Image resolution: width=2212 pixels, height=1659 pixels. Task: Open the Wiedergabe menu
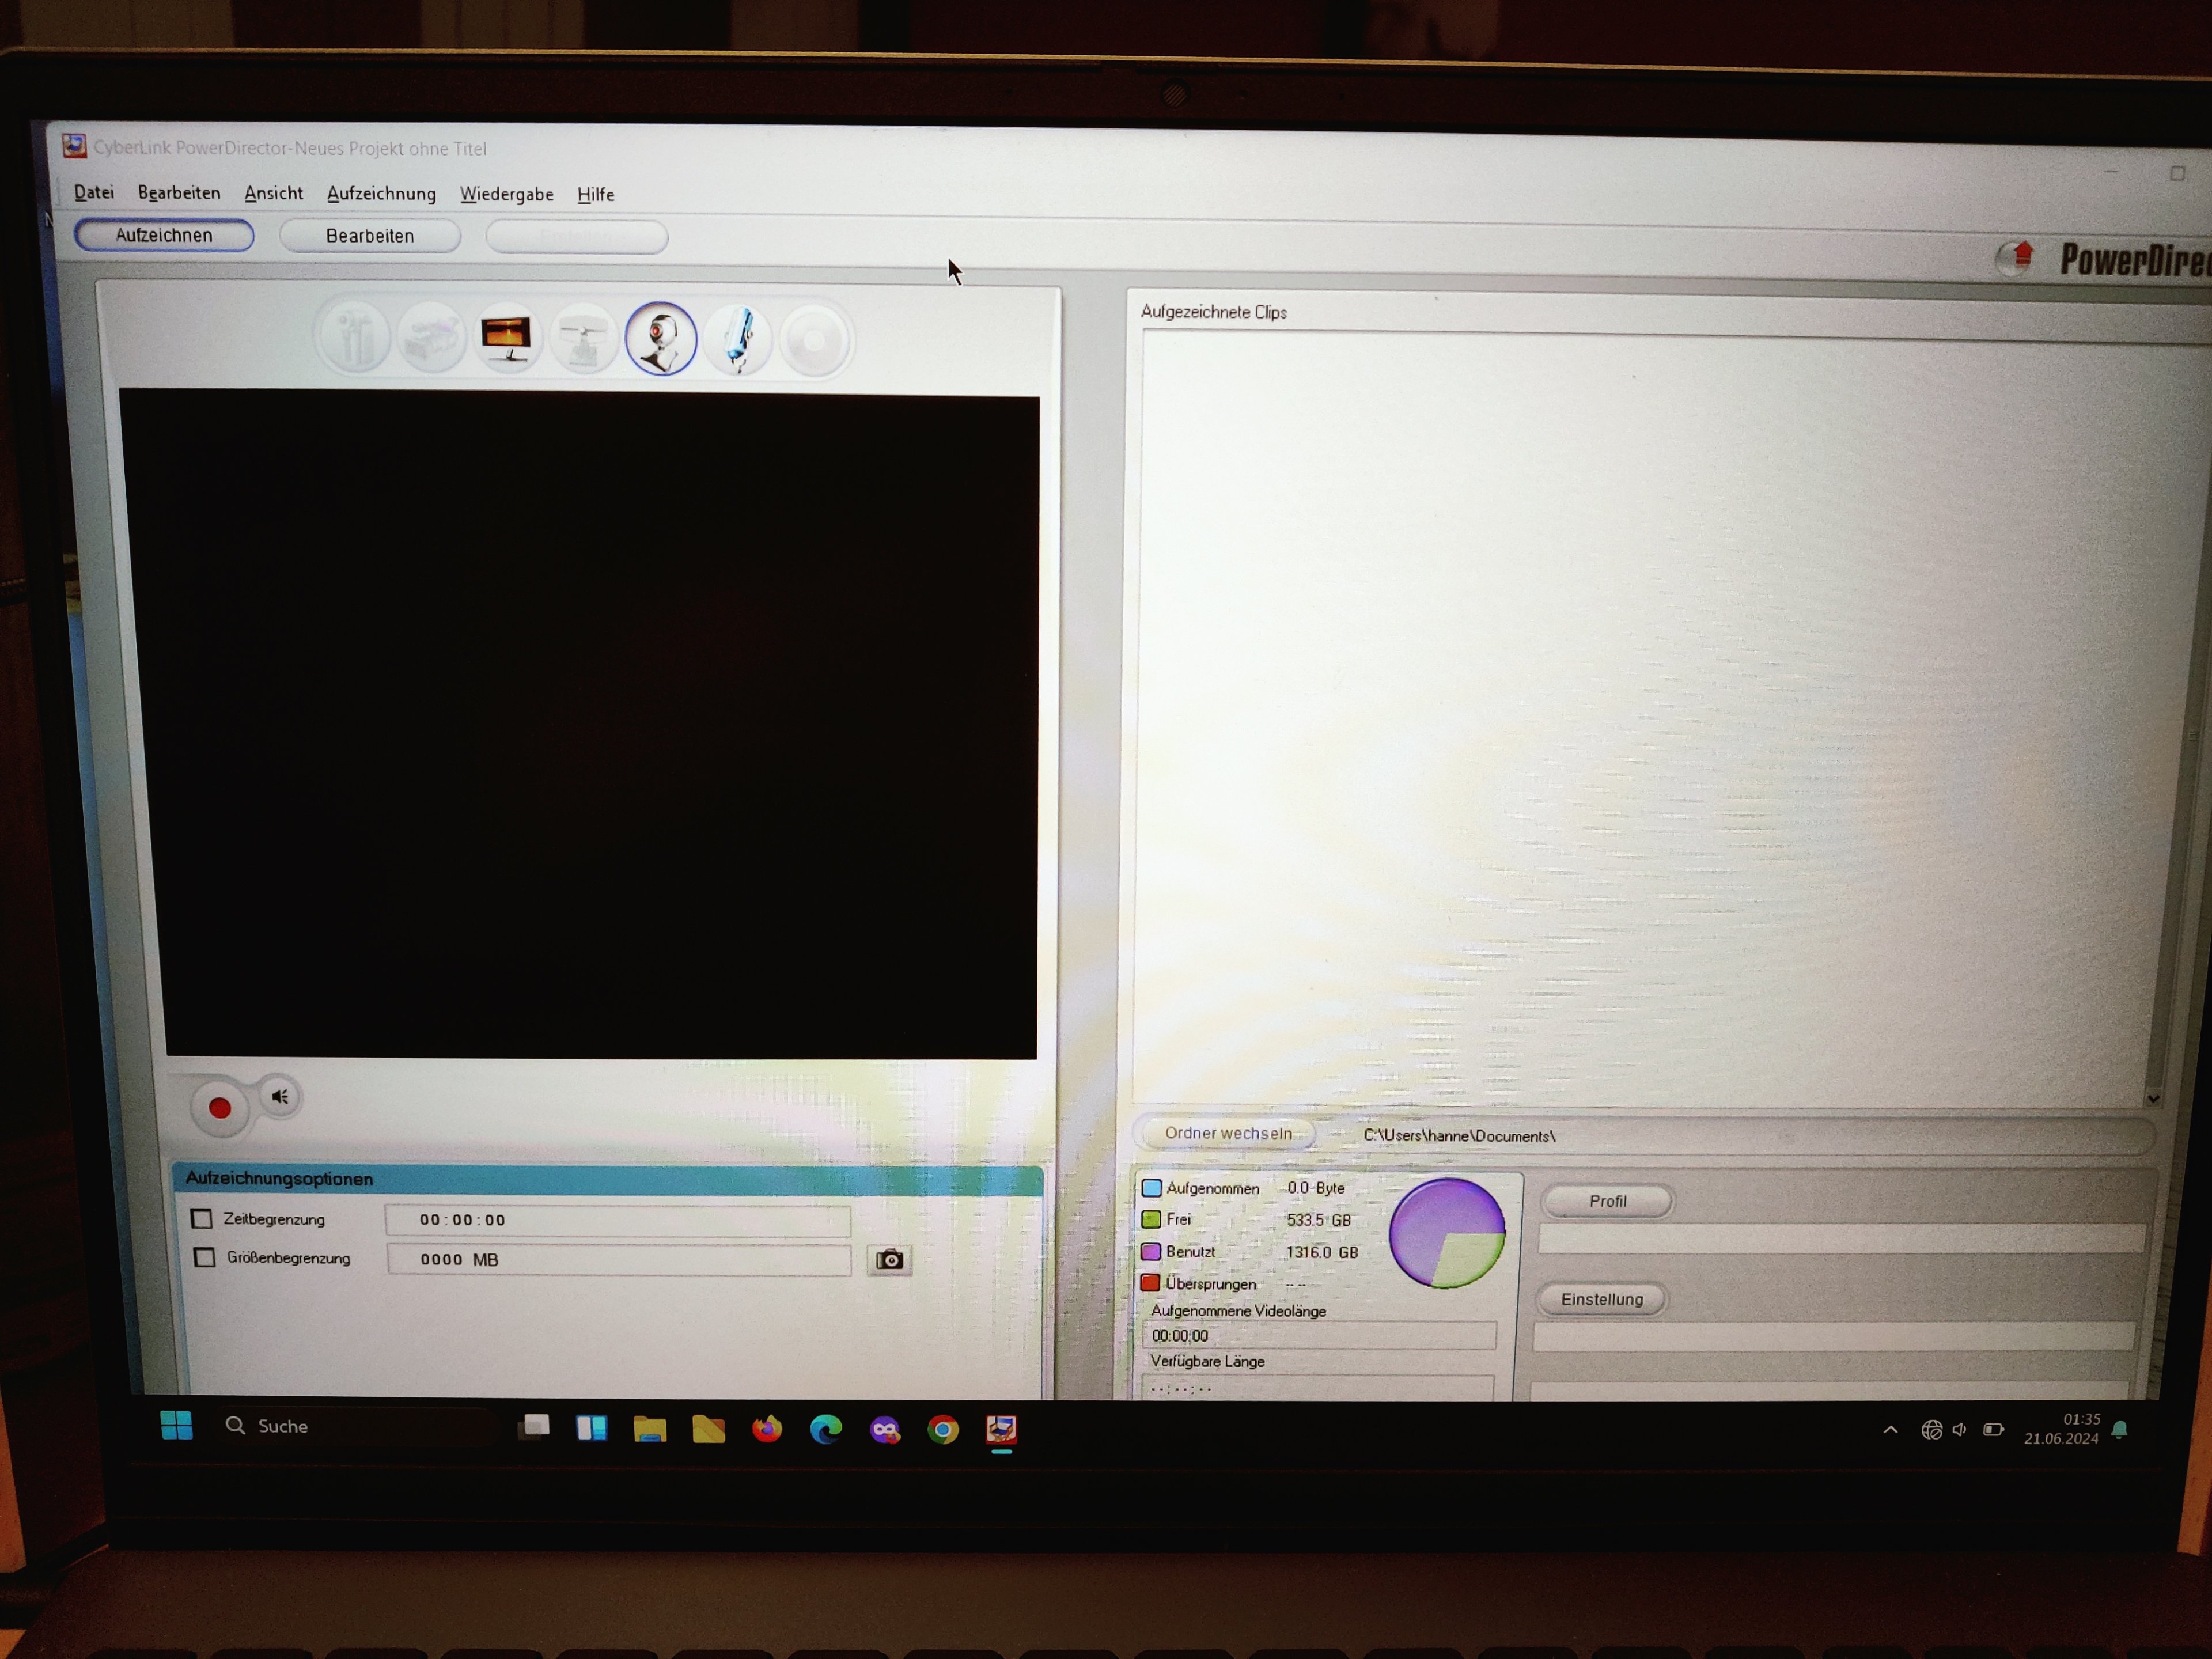tap(506, 194)
